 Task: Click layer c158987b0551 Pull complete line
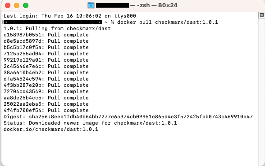click(46, 35)
